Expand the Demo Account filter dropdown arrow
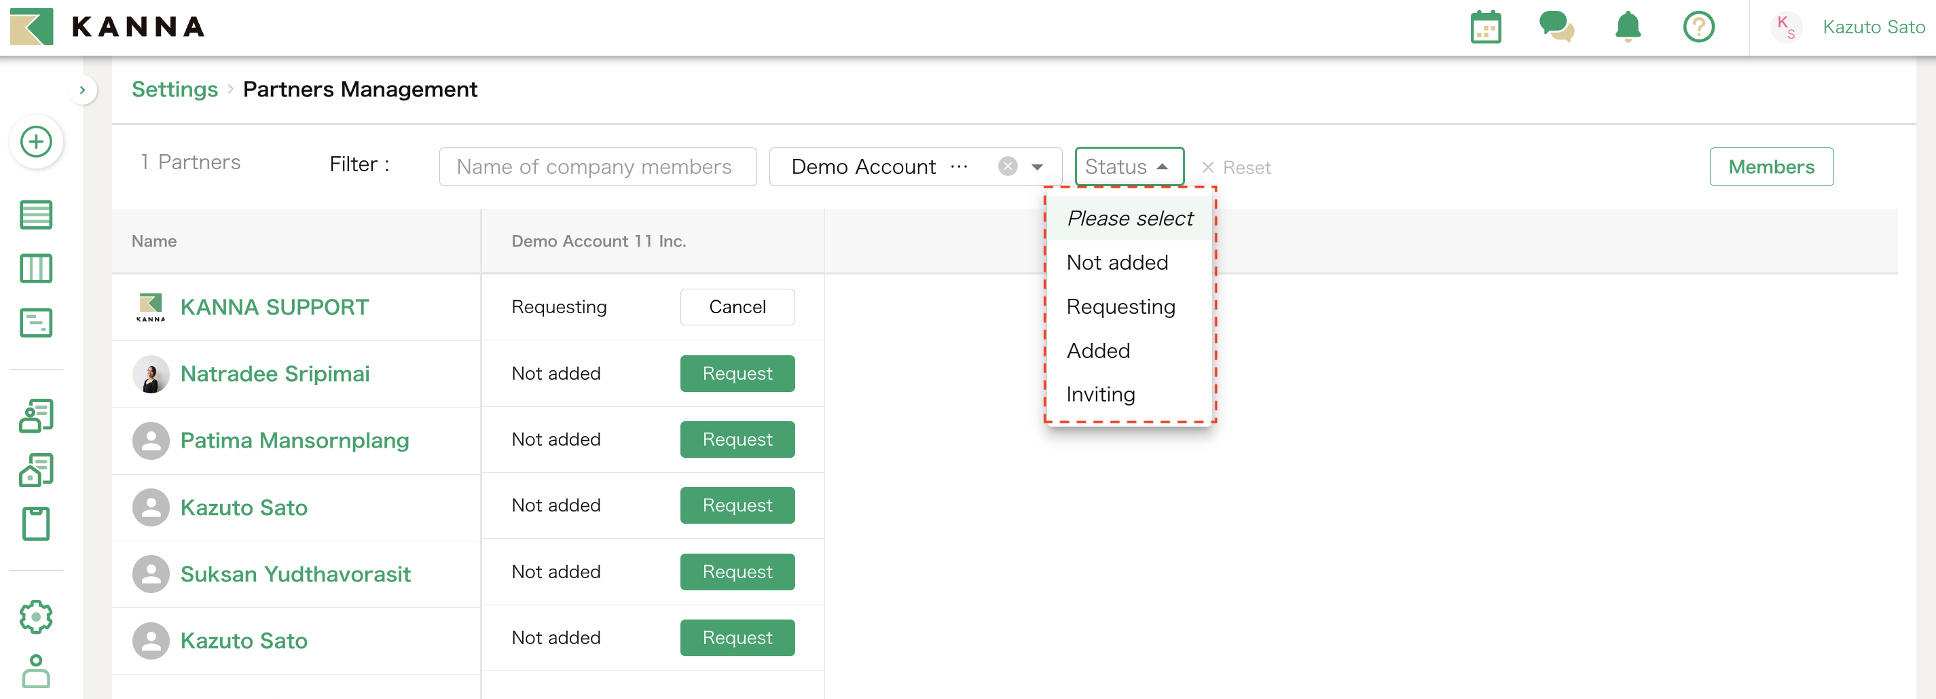The width and height of the screenshot is (1936, 699). 1037,166
